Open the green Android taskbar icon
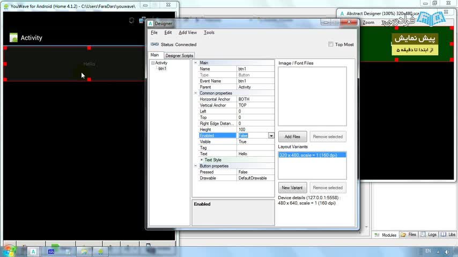 100,252
